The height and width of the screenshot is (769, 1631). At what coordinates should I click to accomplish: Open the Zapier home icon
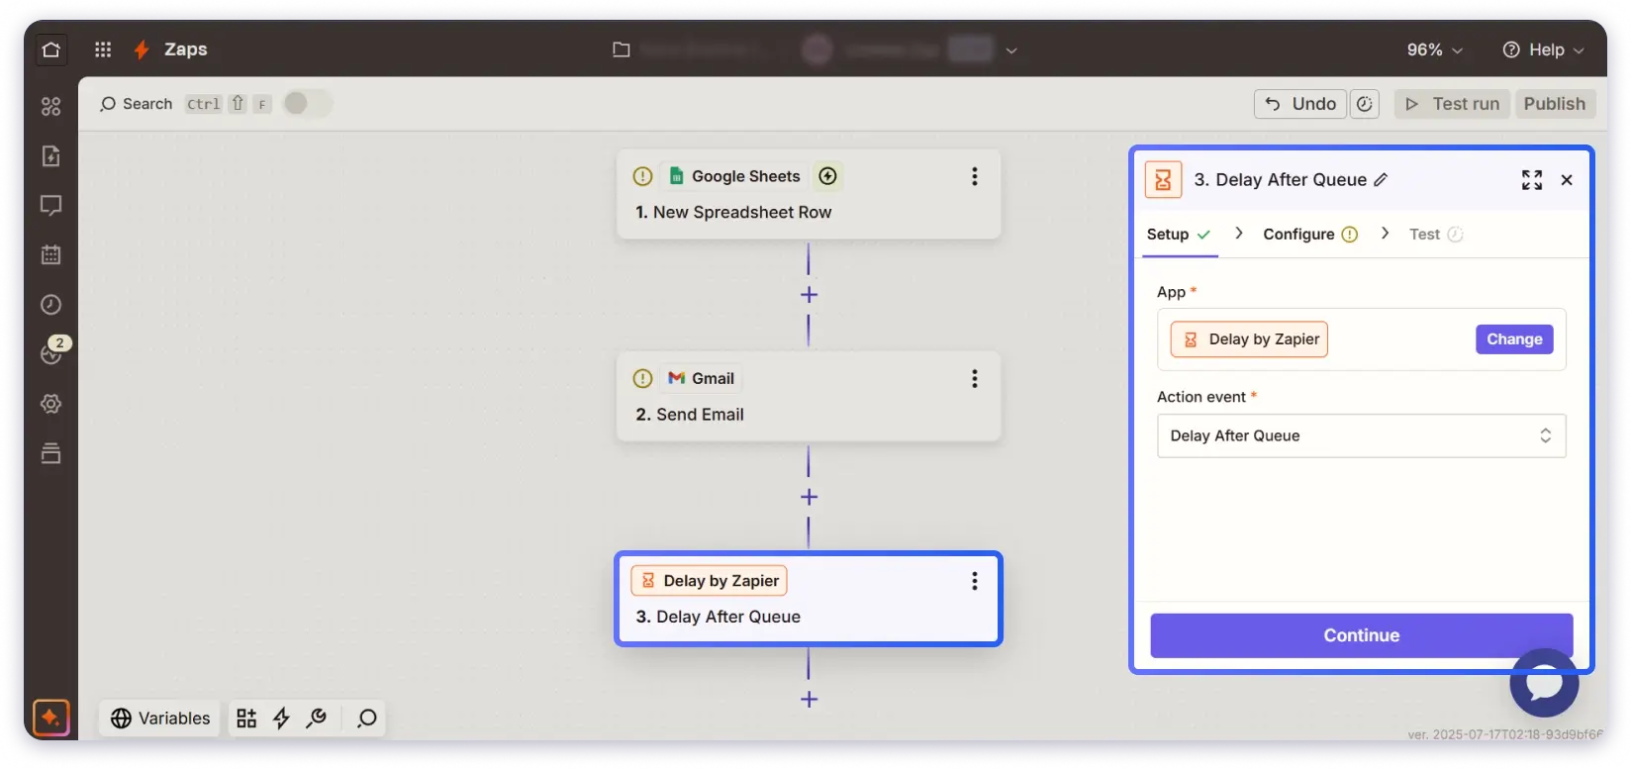click(51, 49)
